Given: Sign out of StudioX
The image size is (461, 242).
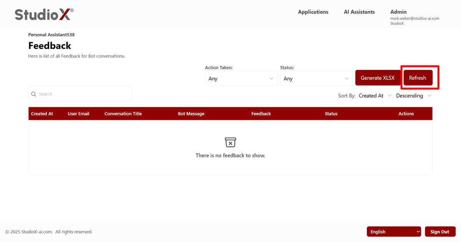Looking at the screenshot, I should (440, 231).
